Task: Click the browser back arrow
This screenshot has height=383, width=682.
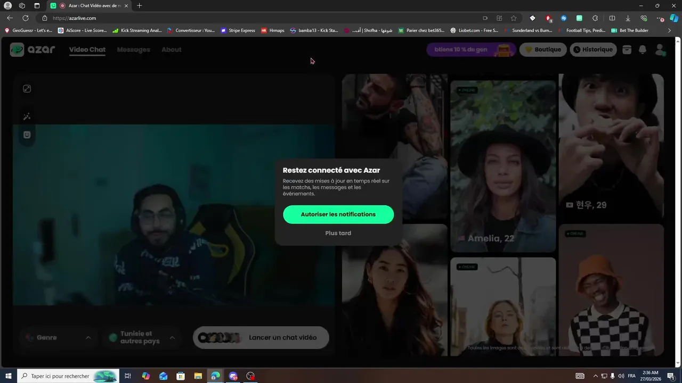Action: tap(10, 18)
